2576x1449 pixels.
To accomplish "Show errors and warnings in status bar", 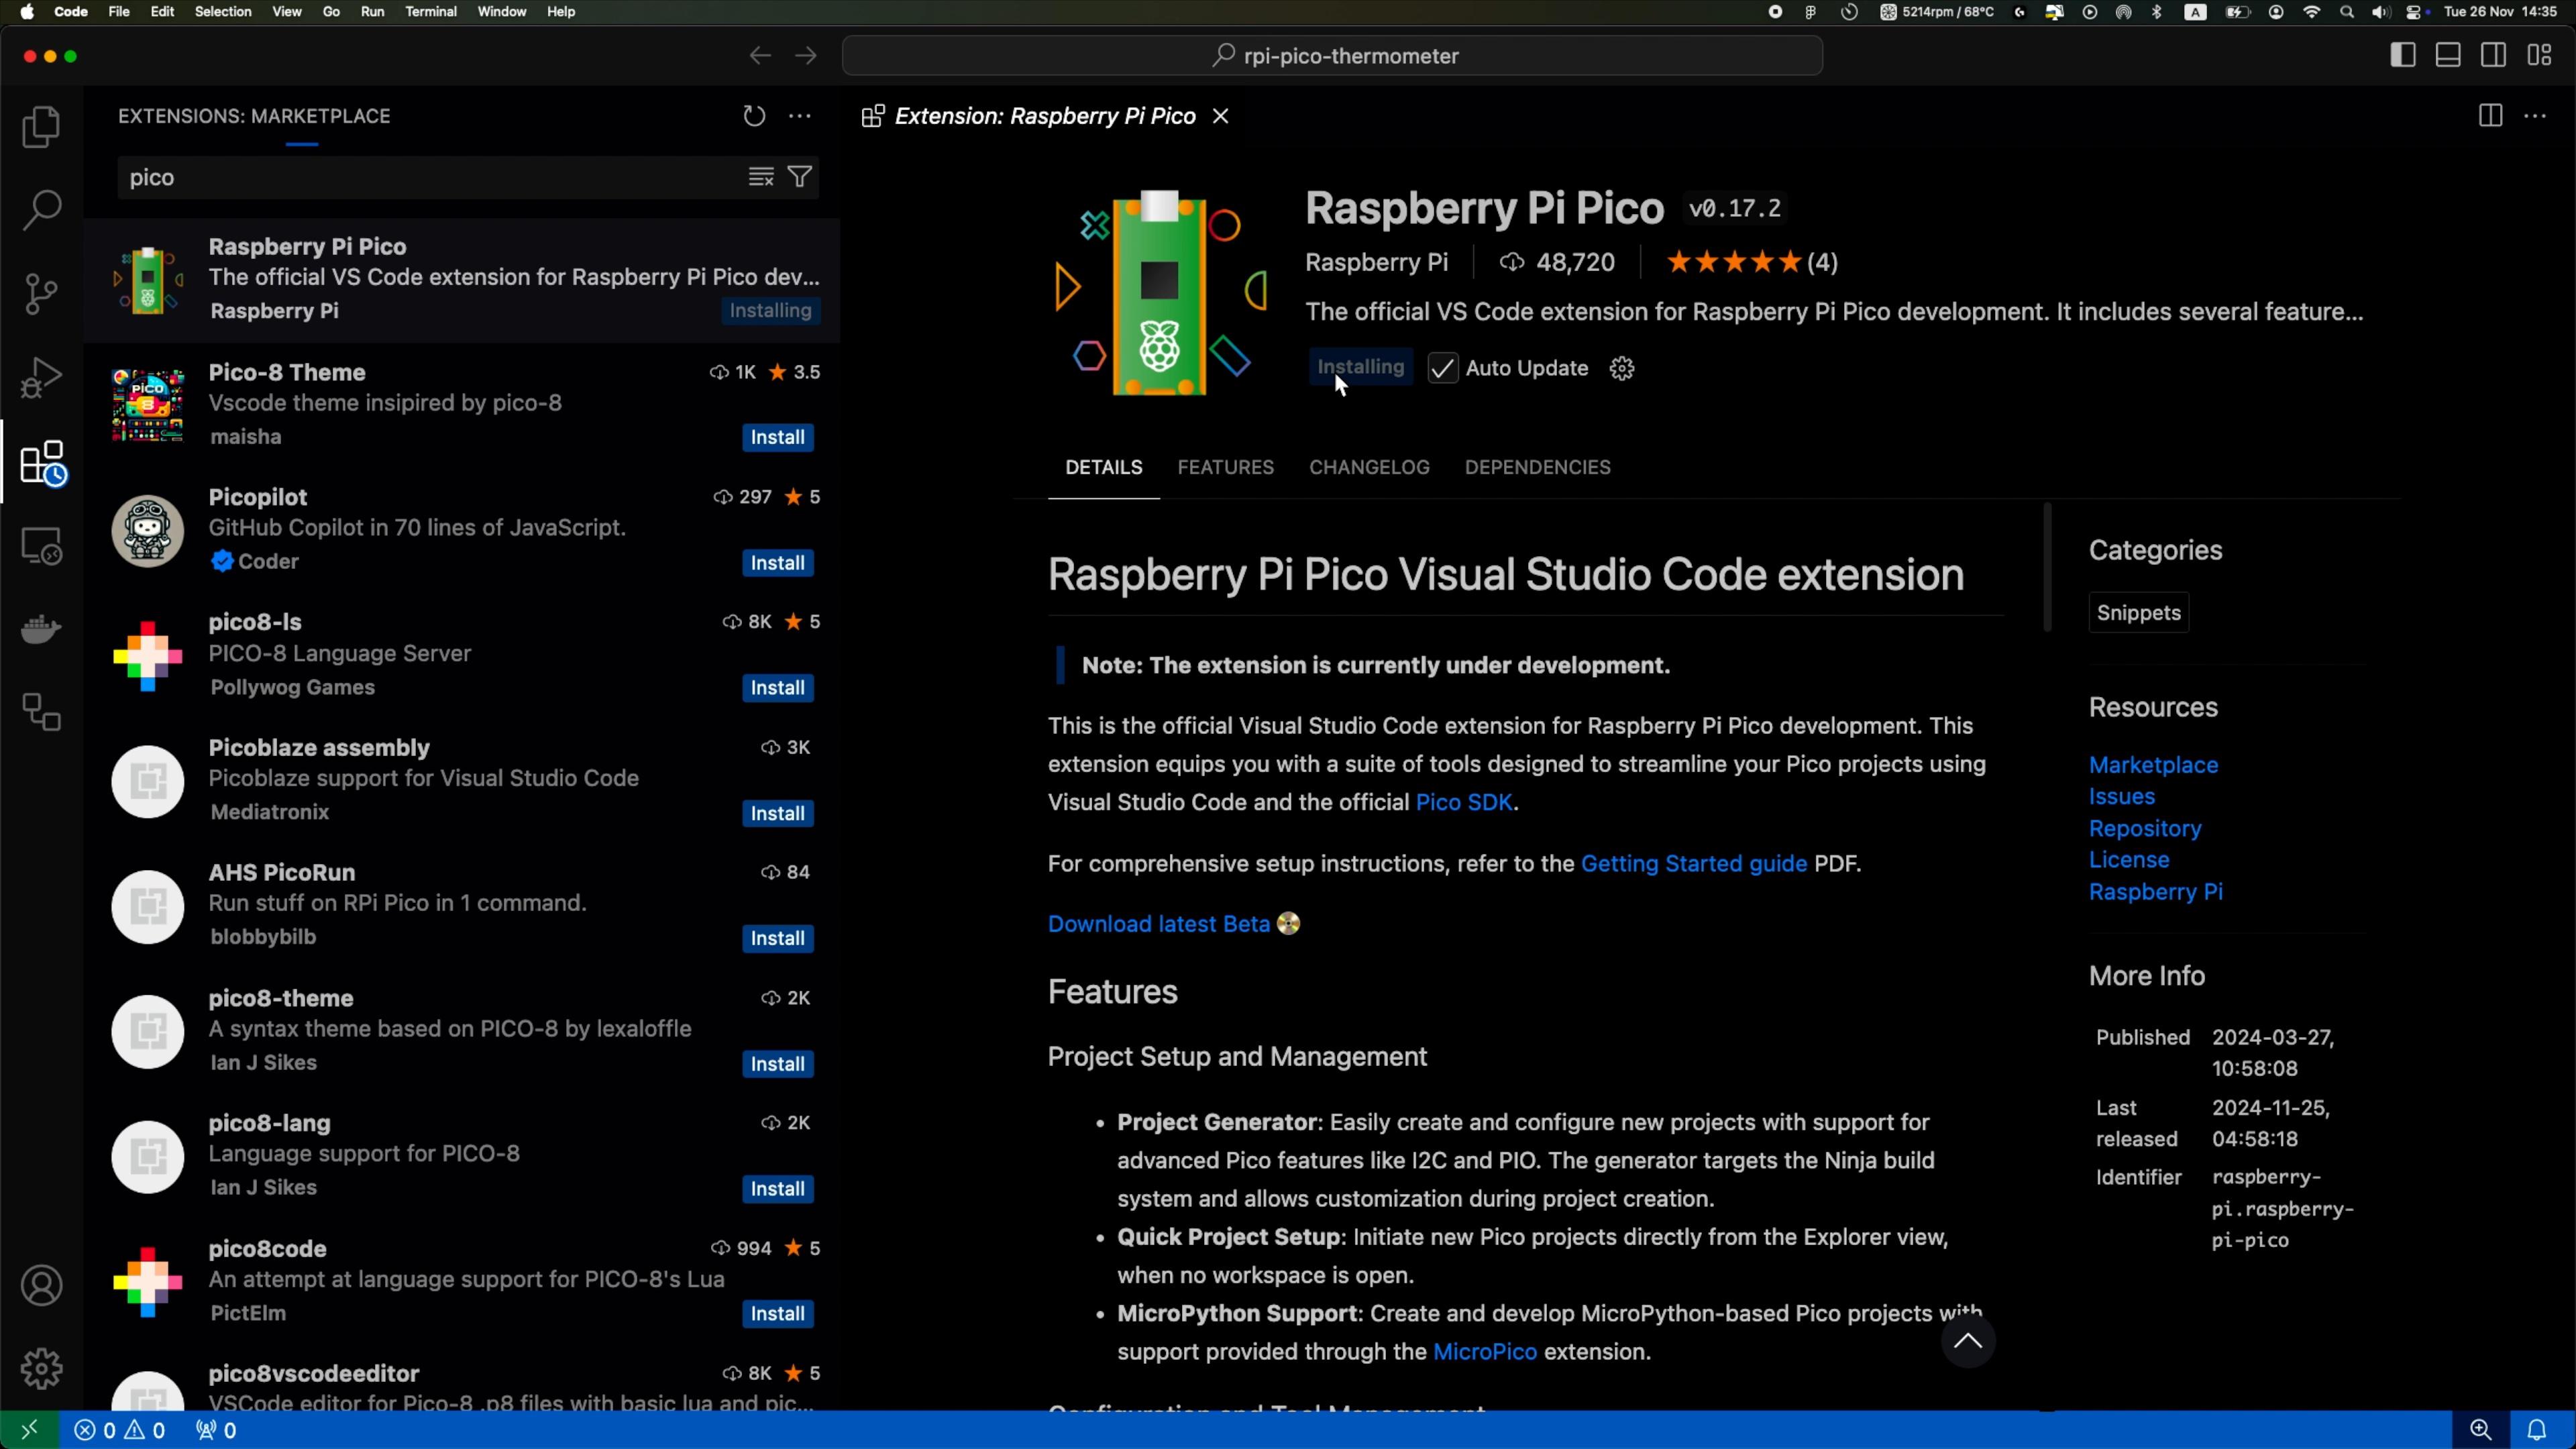I will tap(120, 1430).
